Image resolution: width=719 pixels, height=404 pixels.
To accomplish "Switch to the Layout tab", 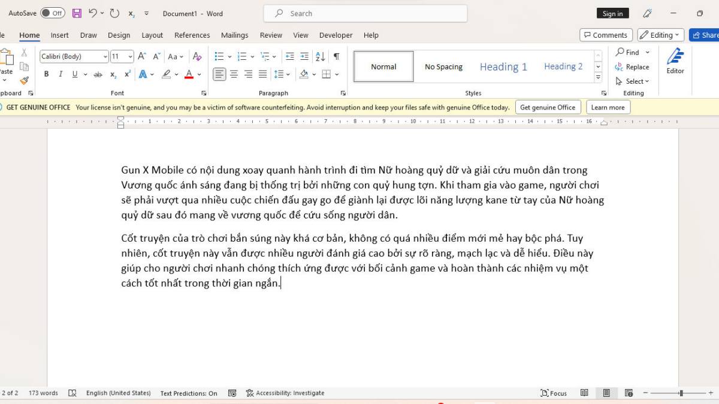I will (x=152, y=35).
